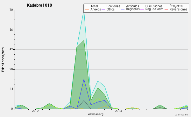The image size is (191, 117).
Task: Click the 2012 x-axis label
Action: 35,111
